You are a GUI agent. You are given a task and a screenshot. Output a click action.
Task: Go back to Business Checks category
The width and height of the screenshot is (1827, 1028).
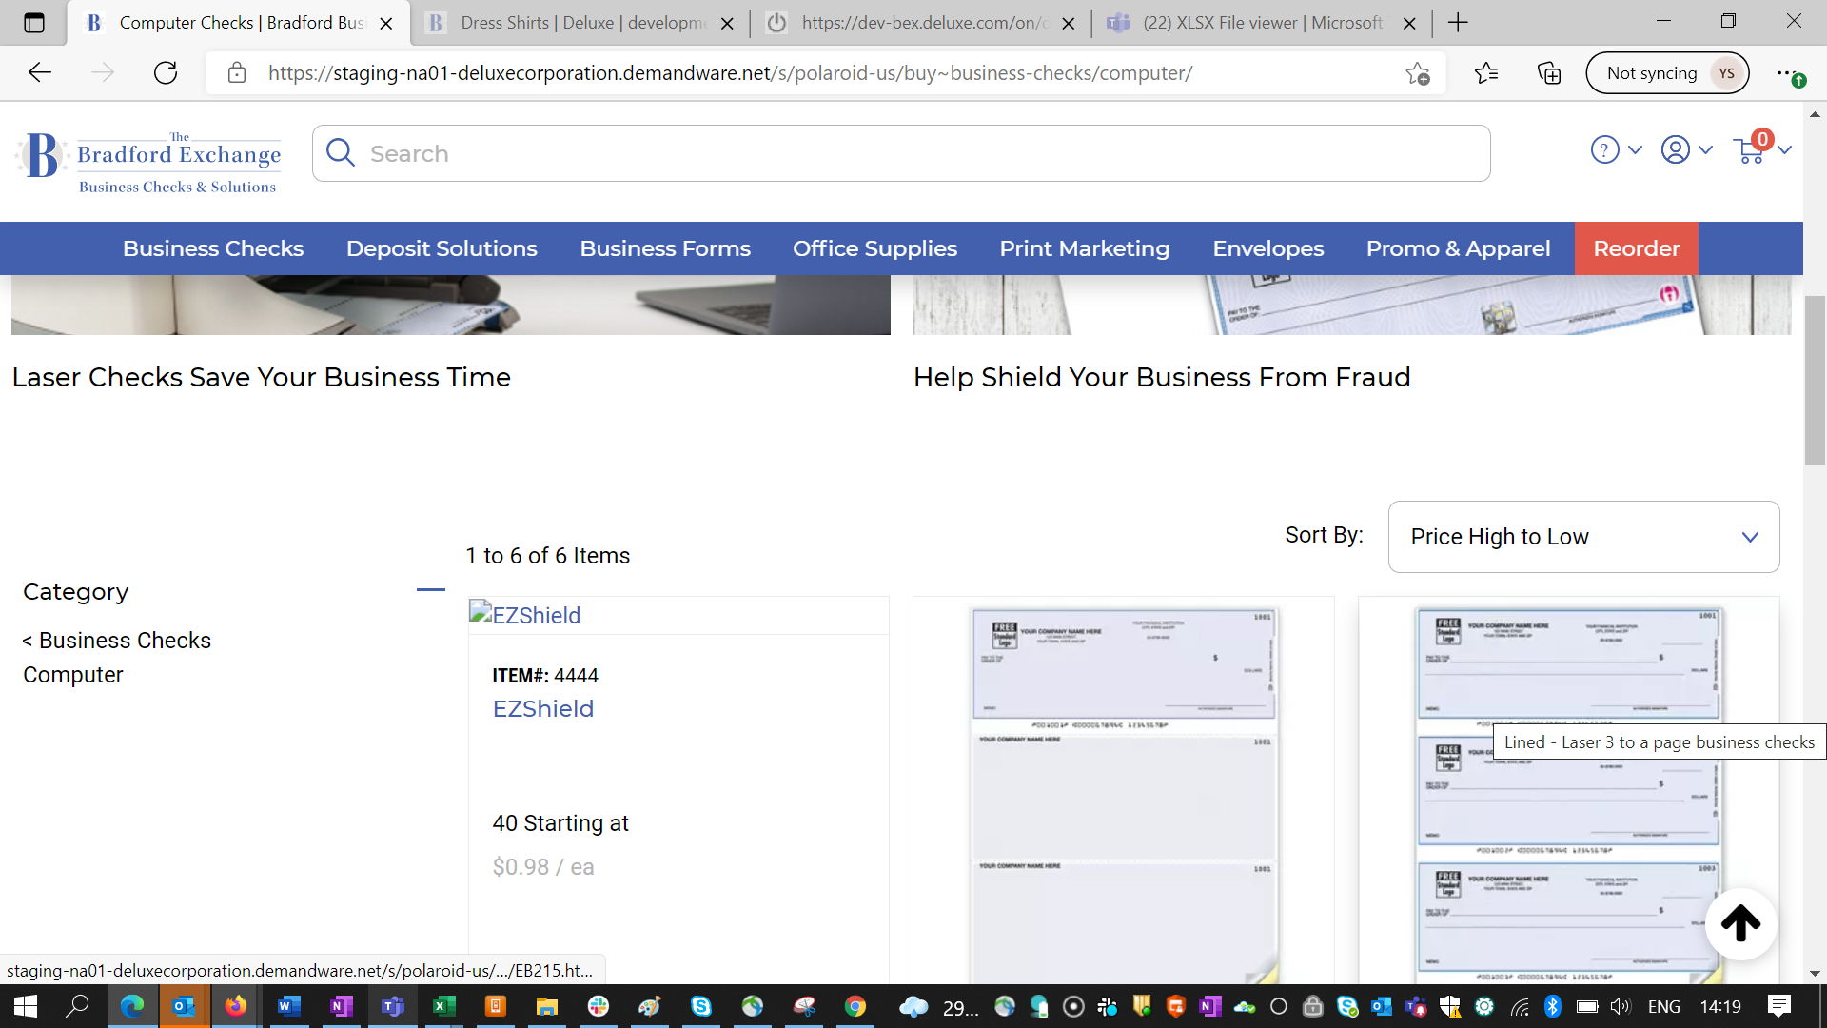point(116,641)
